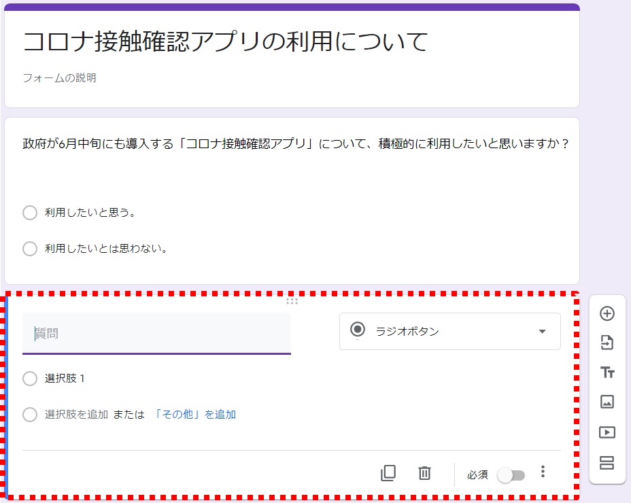Click the 質問 question title field
Image resolution: width=631 pixels, height=503 pixels.
click(x=156, y=333)
